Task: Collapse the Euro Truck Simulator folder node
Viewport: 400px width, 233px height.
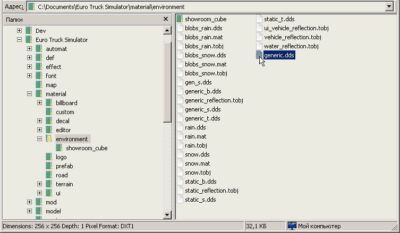Action: (19, 39)
